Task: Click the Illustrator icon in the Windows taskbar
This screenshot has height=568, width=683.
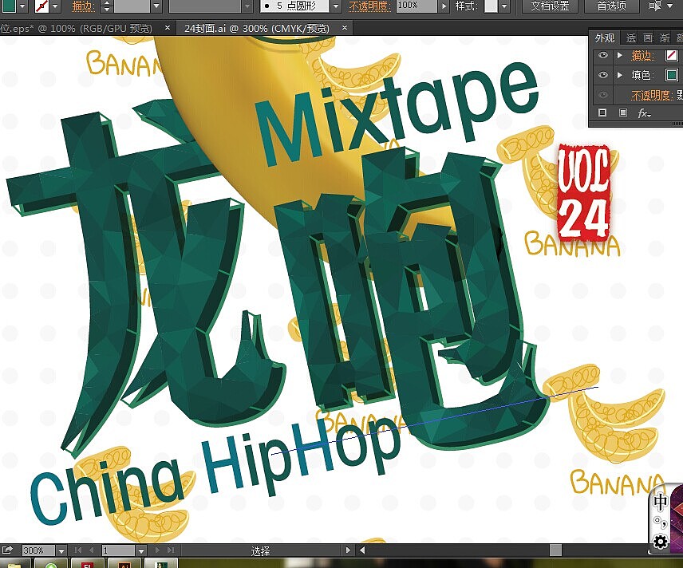Action: coord(124,562)
